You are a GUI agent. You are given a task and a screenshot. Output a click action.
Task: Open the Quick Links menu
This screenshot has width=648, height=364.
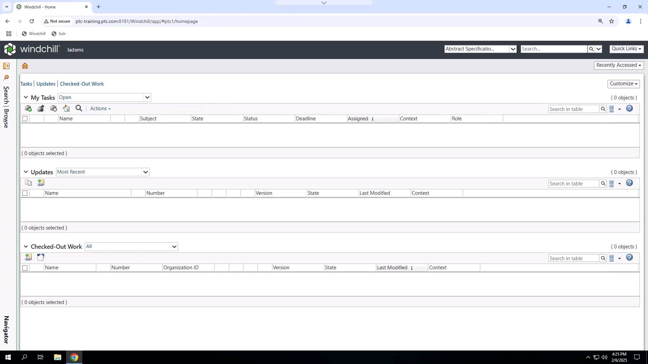click(x=626, y=49)
